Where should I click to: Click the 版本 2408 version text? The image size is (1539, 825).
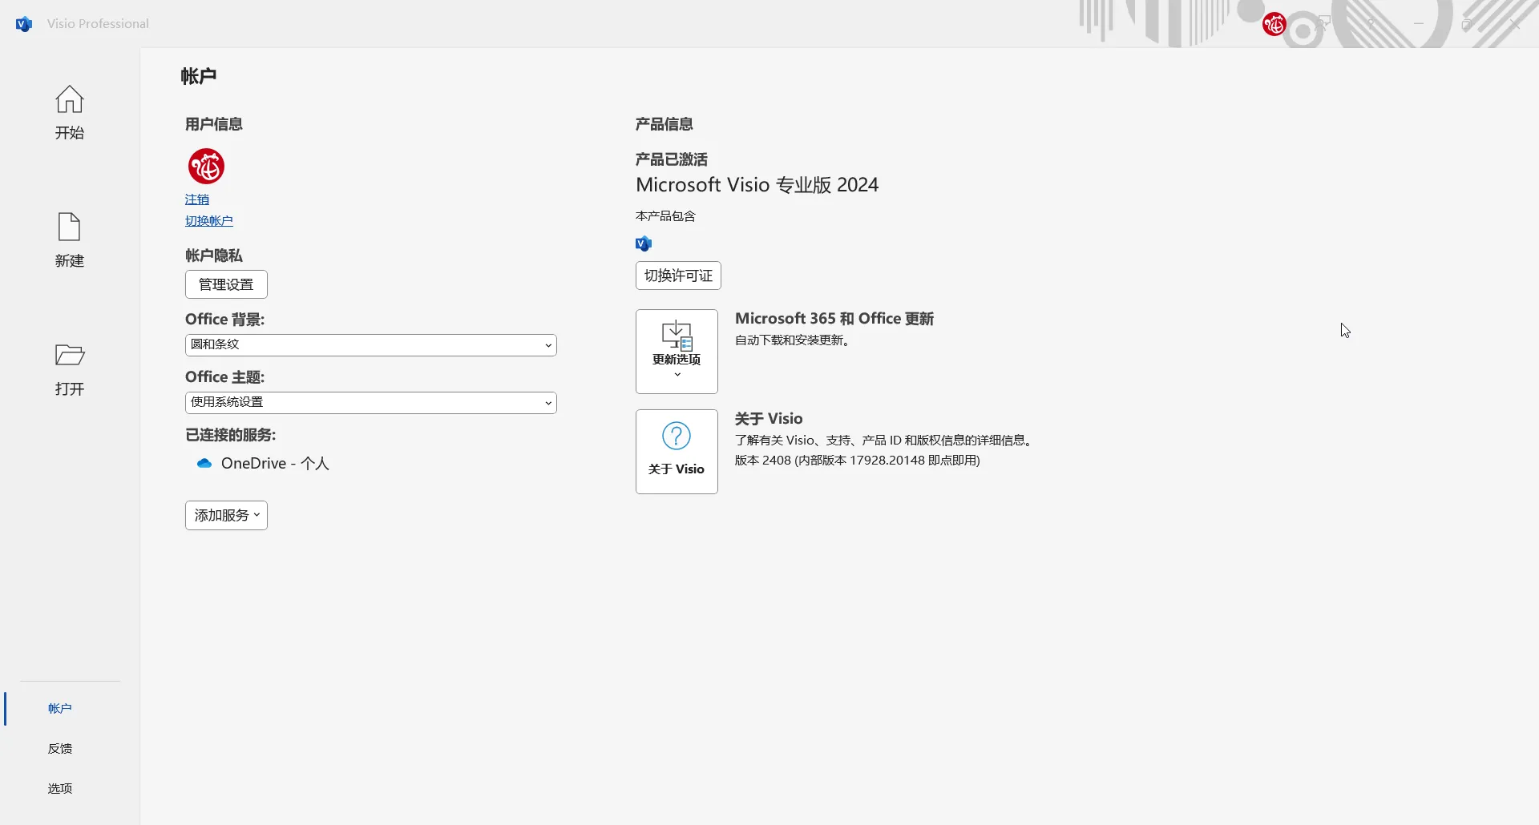(x=858, y=461)
